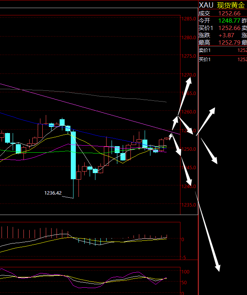Select the green 1248.77 opening price
247x295 pixels.
tap(229, 20)
